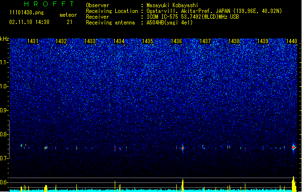The height and width of the screenshot is (192, 302).
Task: Click the yellow intensity peak after 1436
Action: click(x=182, y=185)
